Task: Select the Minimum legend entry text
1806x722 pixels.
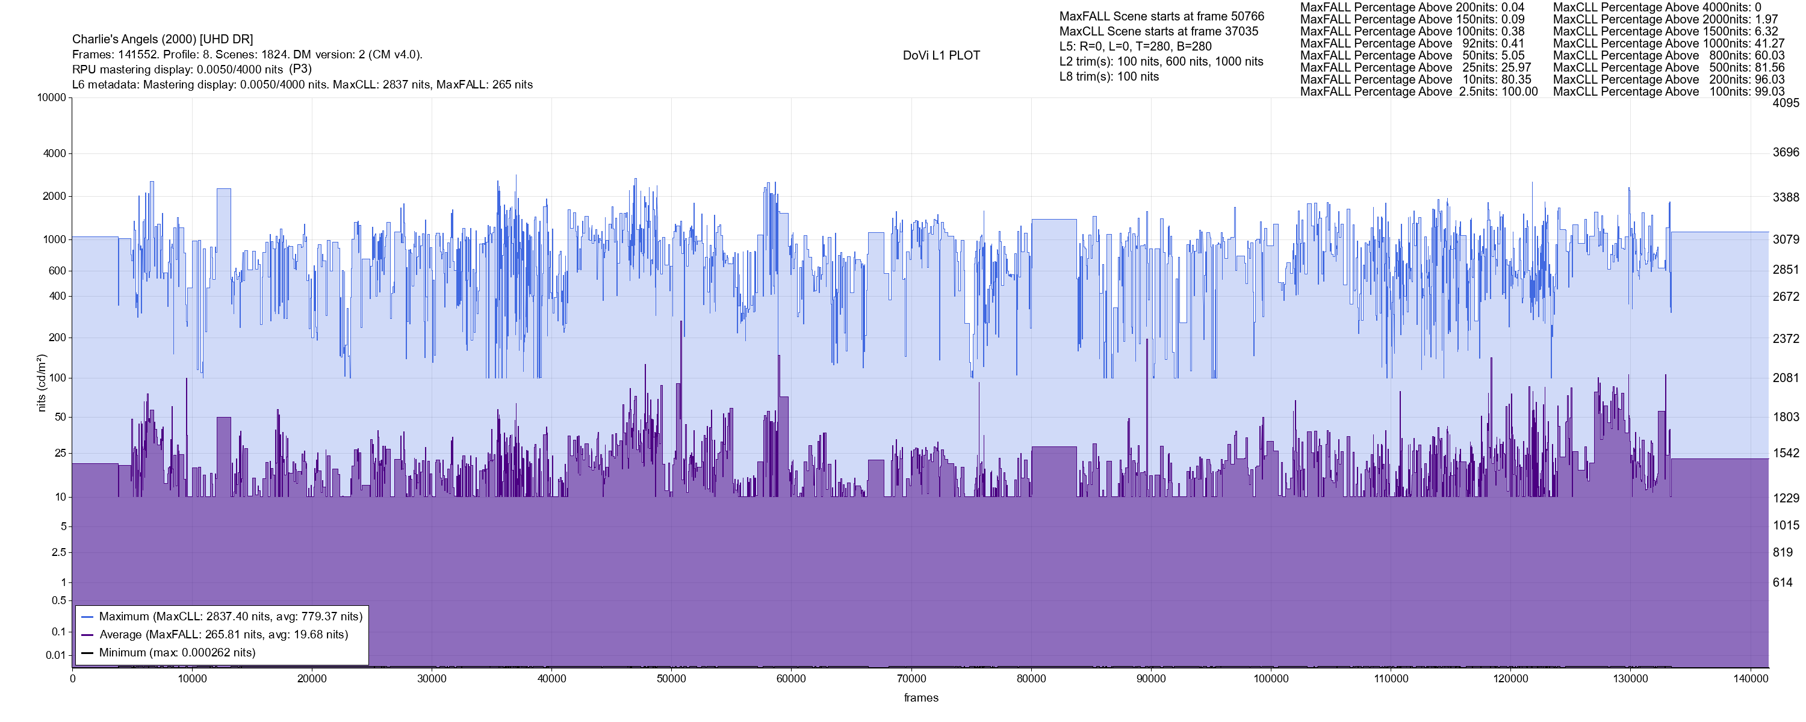Action: 176,653
